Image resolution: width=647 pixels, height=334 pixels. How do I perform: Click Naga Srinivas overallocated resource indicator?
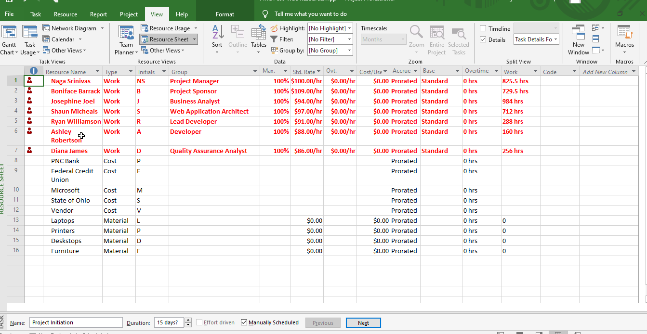point(30,81)
